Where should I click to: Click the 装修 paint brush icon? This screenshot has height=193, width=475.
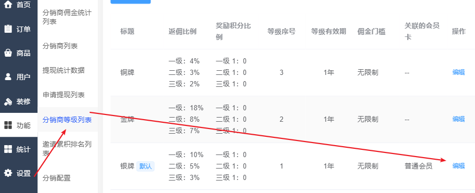[x=8, y=101]
